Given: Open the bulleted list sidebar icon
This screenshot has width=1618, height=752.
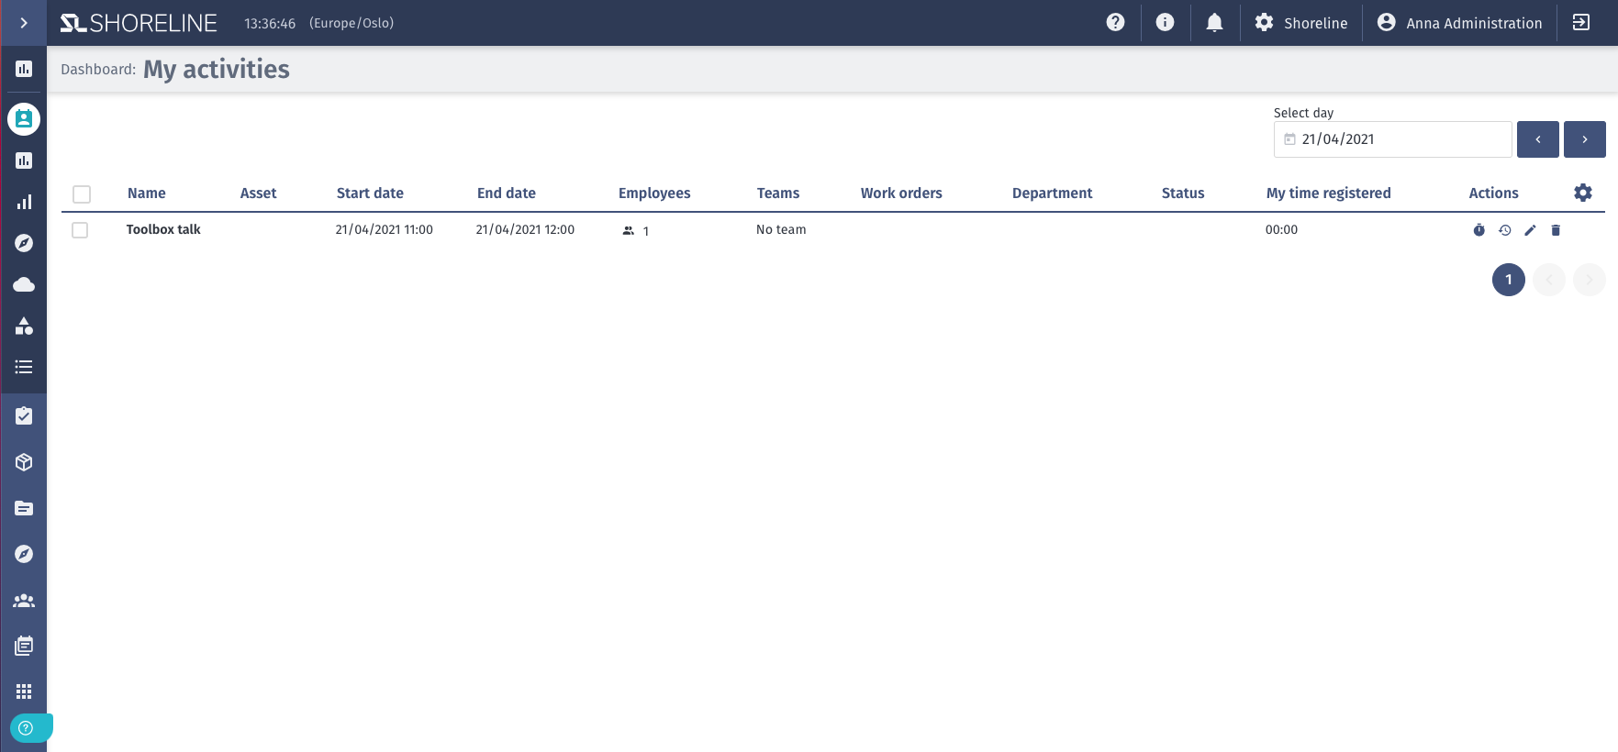Looking at the screenshot, I should [x=24, y=367].
